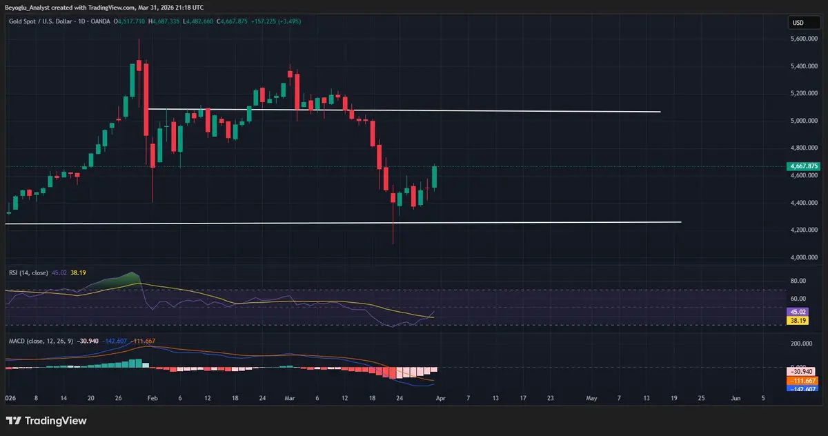The image size is (828, 436).
Task: Select the MACD (close, 12, 26, 9) label
Action: pyautogui.click(x=41, y=341)
